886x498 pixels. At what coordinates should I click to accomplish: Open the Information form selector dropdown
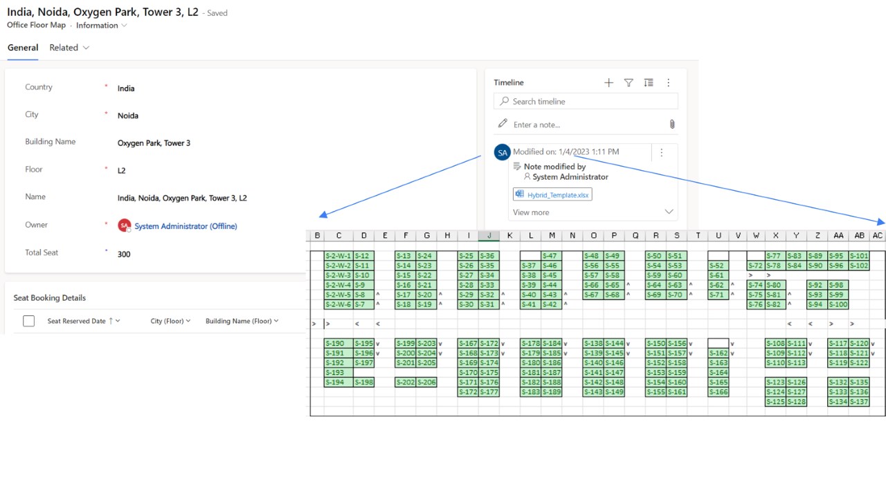click(x=102, y=26)
